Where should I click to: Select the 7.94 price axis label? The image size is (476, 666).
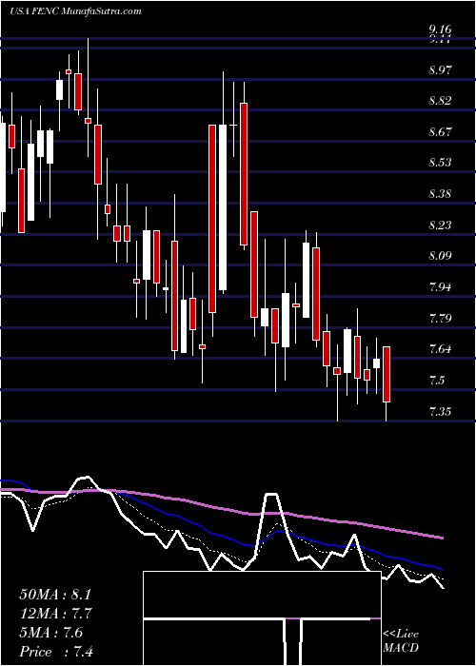(440, 286)
